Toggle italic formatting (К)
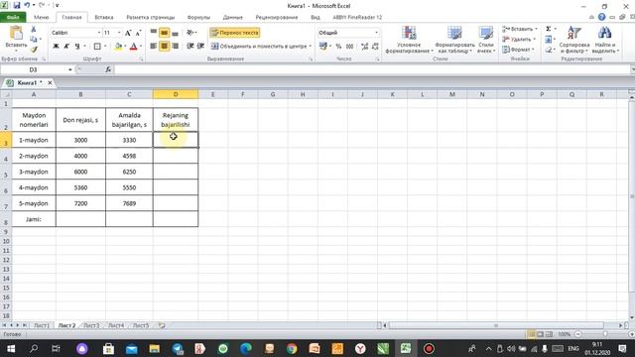Image resolution: width=635 pixels, height=357 pixels. tap(66, 47)
